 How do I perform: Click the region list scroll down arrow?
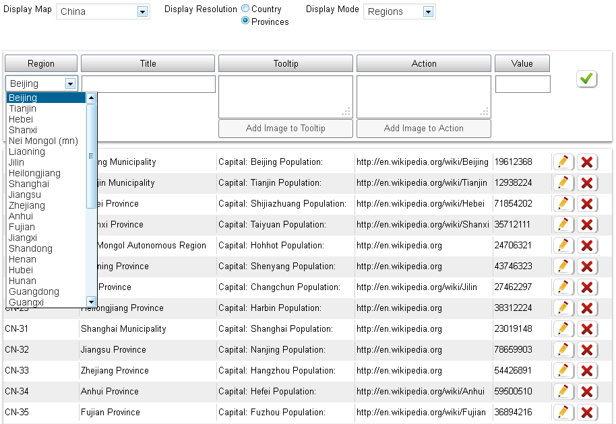point(91,302)
